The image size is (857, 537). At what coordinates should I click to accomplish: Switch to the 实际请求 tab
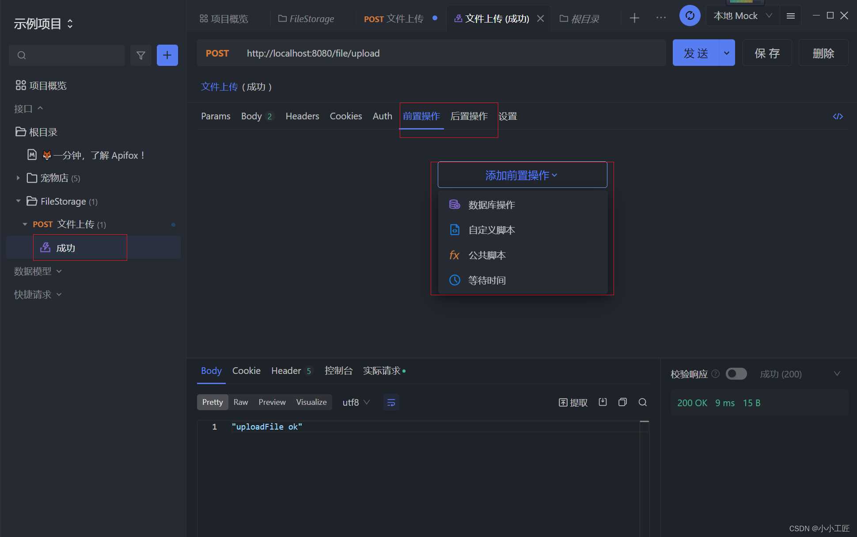(384, 371)
